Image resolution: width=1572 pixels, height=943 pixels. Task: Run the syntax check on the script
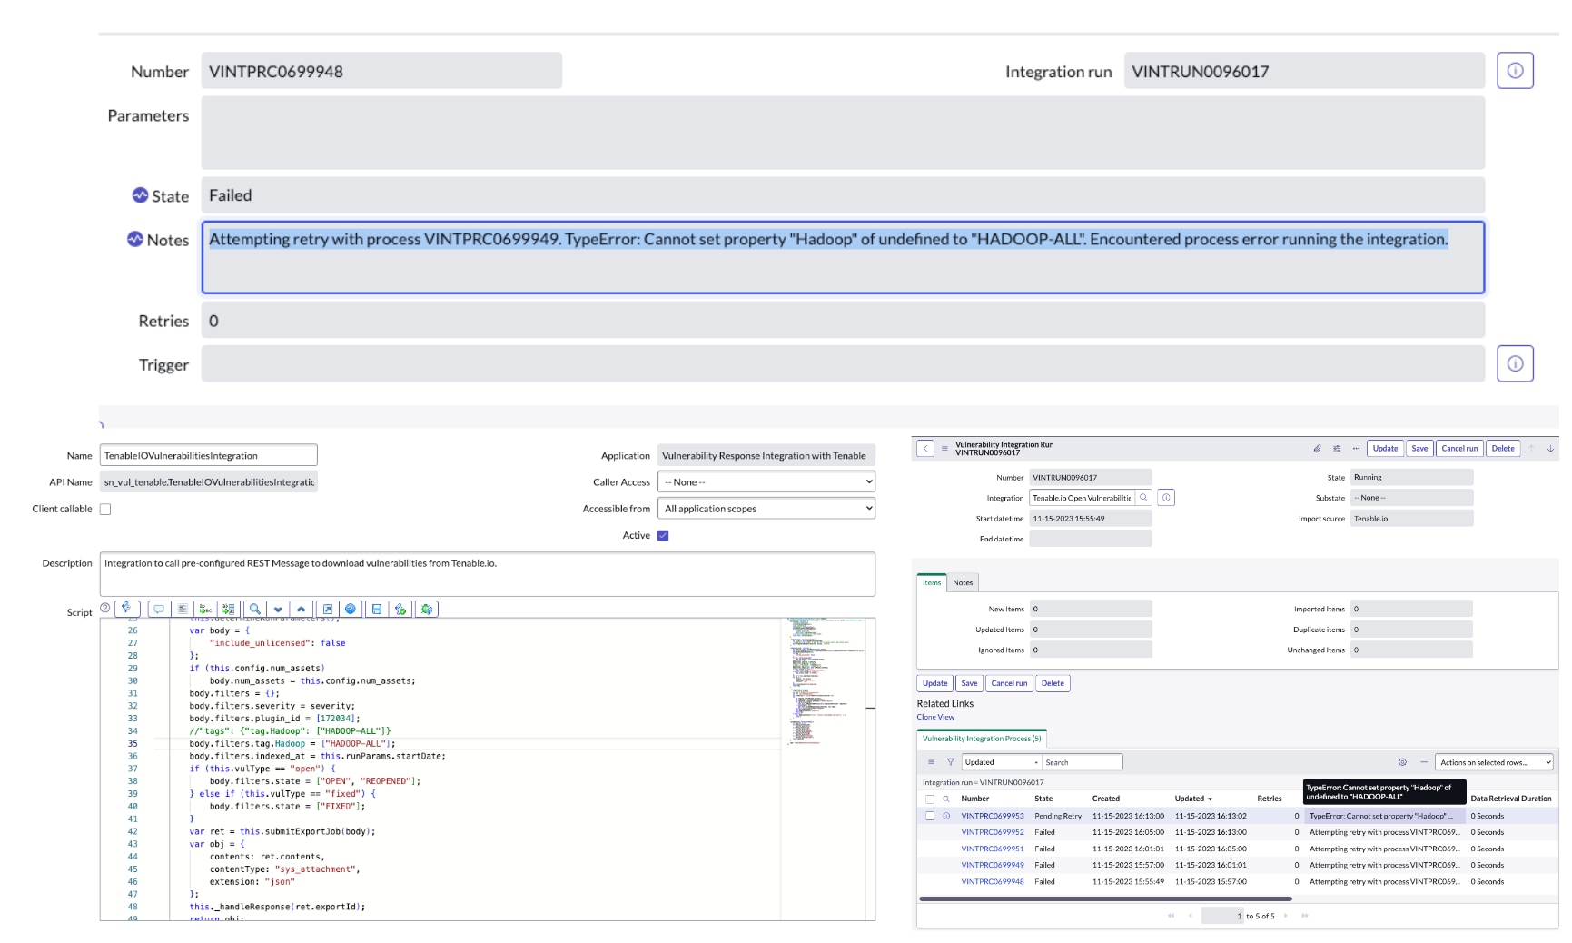[400, 609]
